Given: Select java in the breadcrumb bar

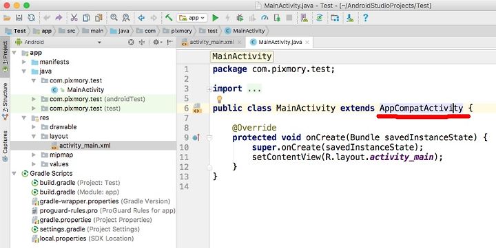Looking at the screenshot, I should [x=120, y=31].
